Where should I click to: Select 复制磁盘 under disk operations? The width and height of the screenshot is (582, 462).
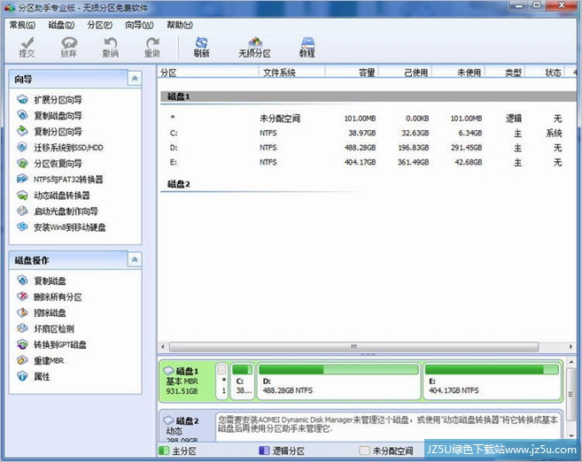42,281
